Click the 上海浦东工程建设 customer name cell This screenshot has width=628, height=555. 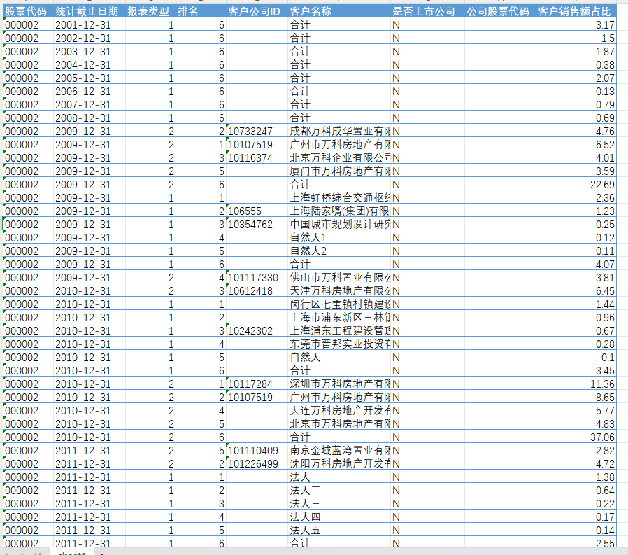[x=339, y=330]
